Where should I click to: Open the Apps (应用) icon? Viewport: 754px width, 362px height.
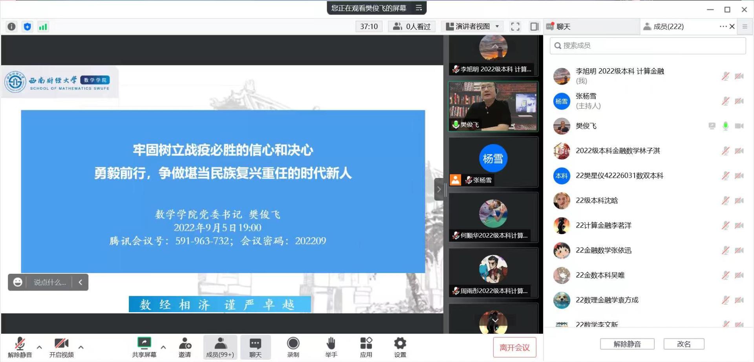[366, 347]
